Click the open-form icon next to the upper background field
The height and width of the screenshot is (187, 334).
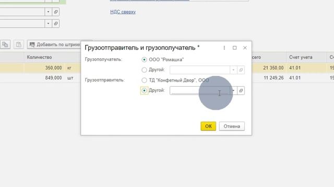[x=56, y=12]
